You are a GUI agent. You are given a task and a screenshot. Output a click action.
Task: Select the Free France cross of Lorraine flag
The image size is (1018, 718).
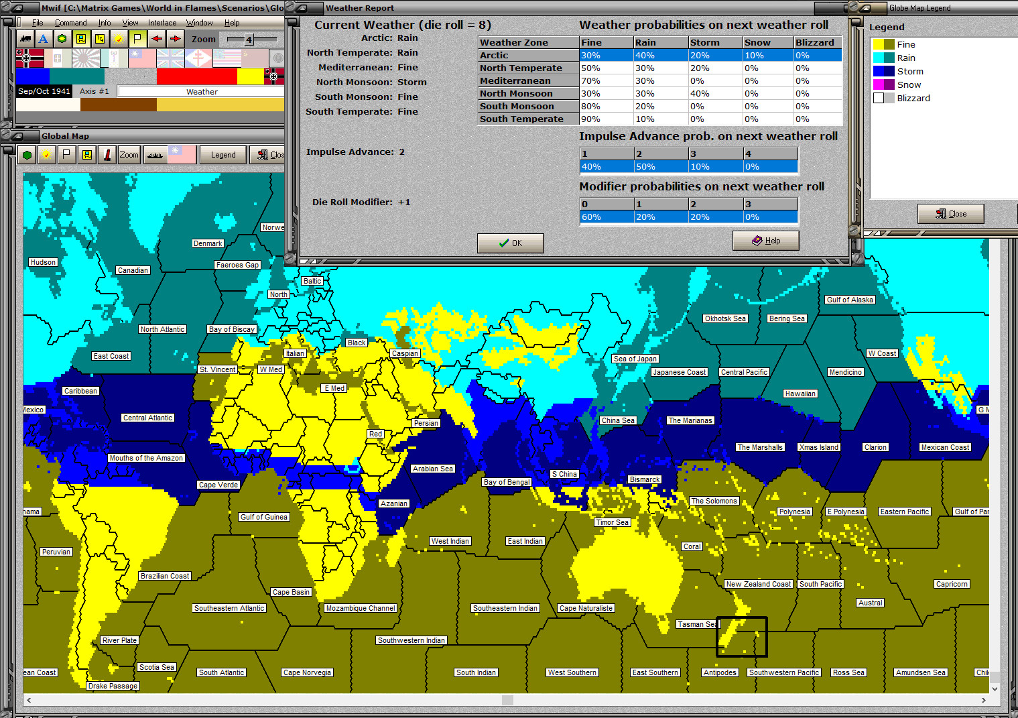tap(199, 58)
